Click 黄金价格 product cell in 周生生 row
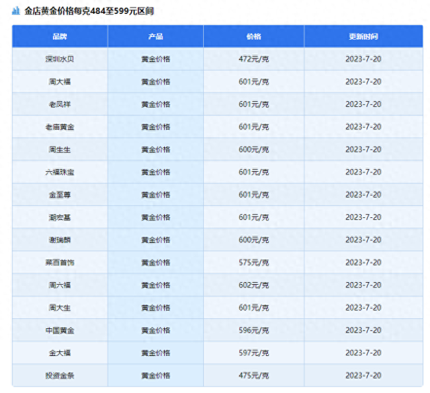This screenshot has height=393, width=430. (x=155, y=149)
